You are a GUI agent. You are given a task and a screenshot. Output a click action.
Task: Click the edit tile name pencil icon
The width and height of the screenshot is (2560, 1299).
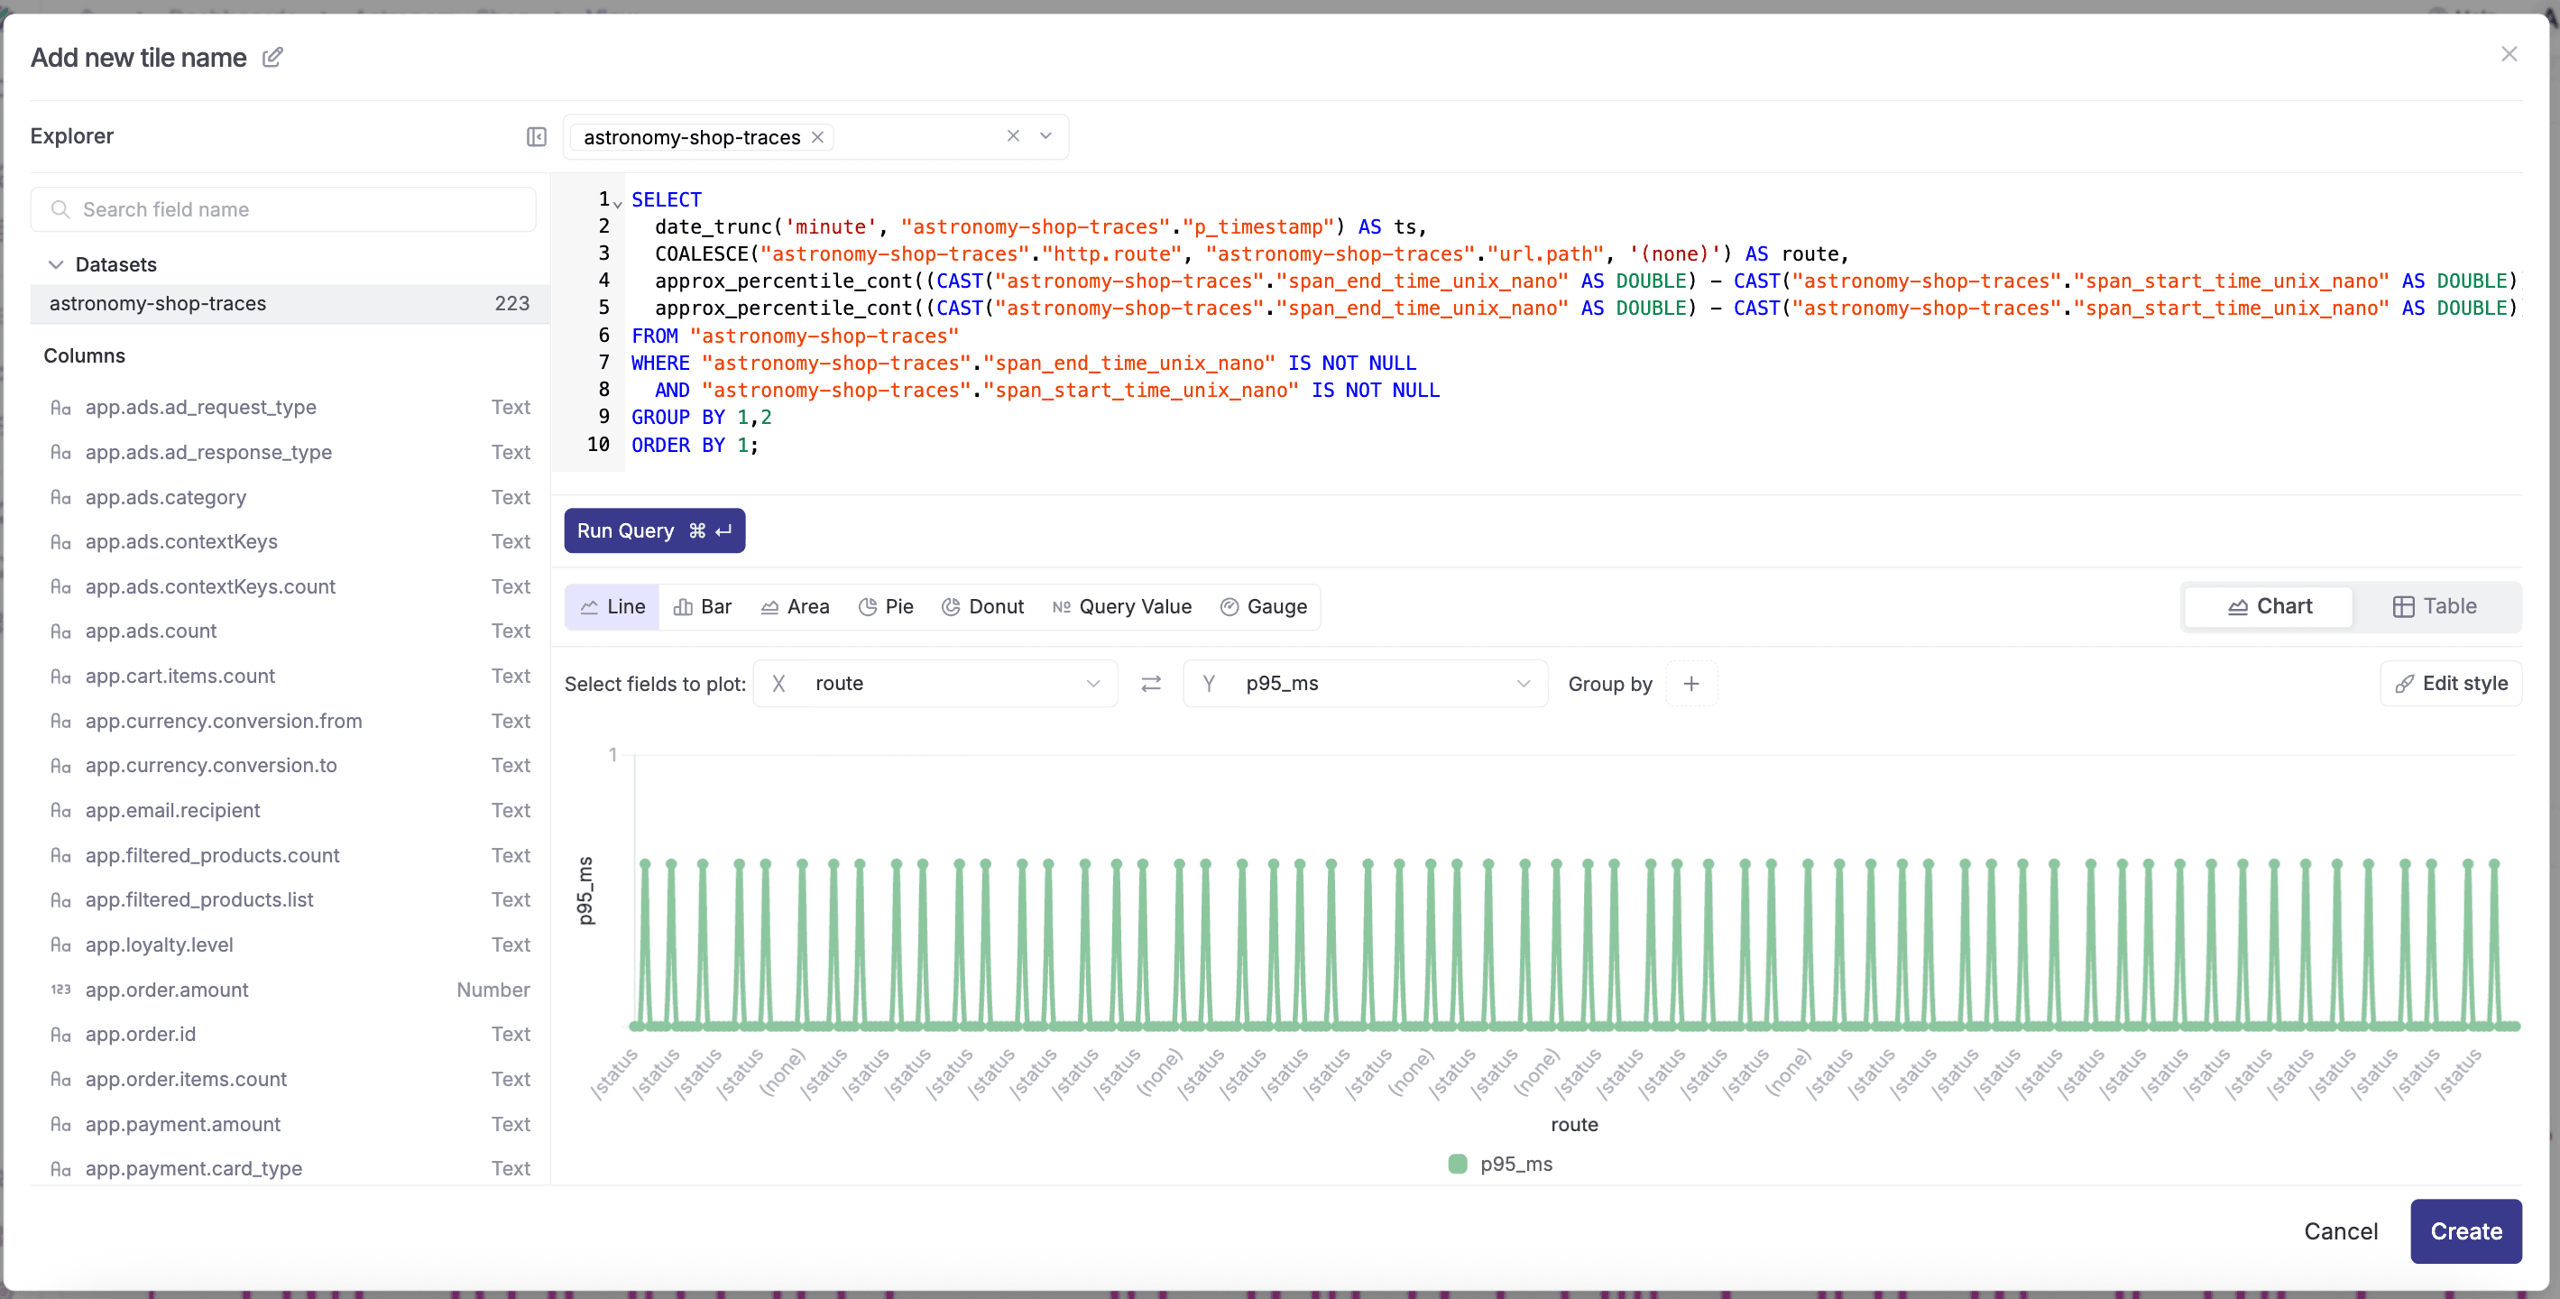[272, 58]
